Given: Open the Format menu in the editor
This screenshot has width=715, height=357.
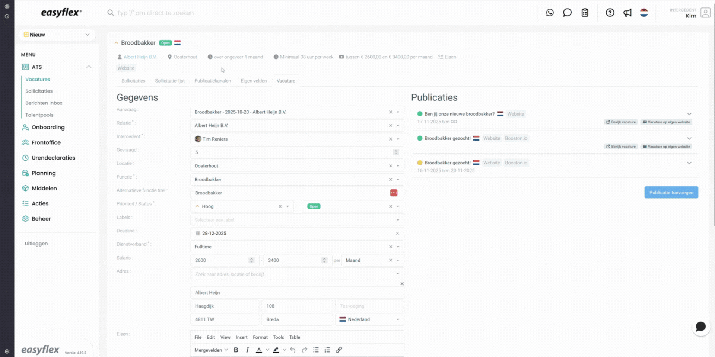Looking at the screenshot, I should [260, 337].
